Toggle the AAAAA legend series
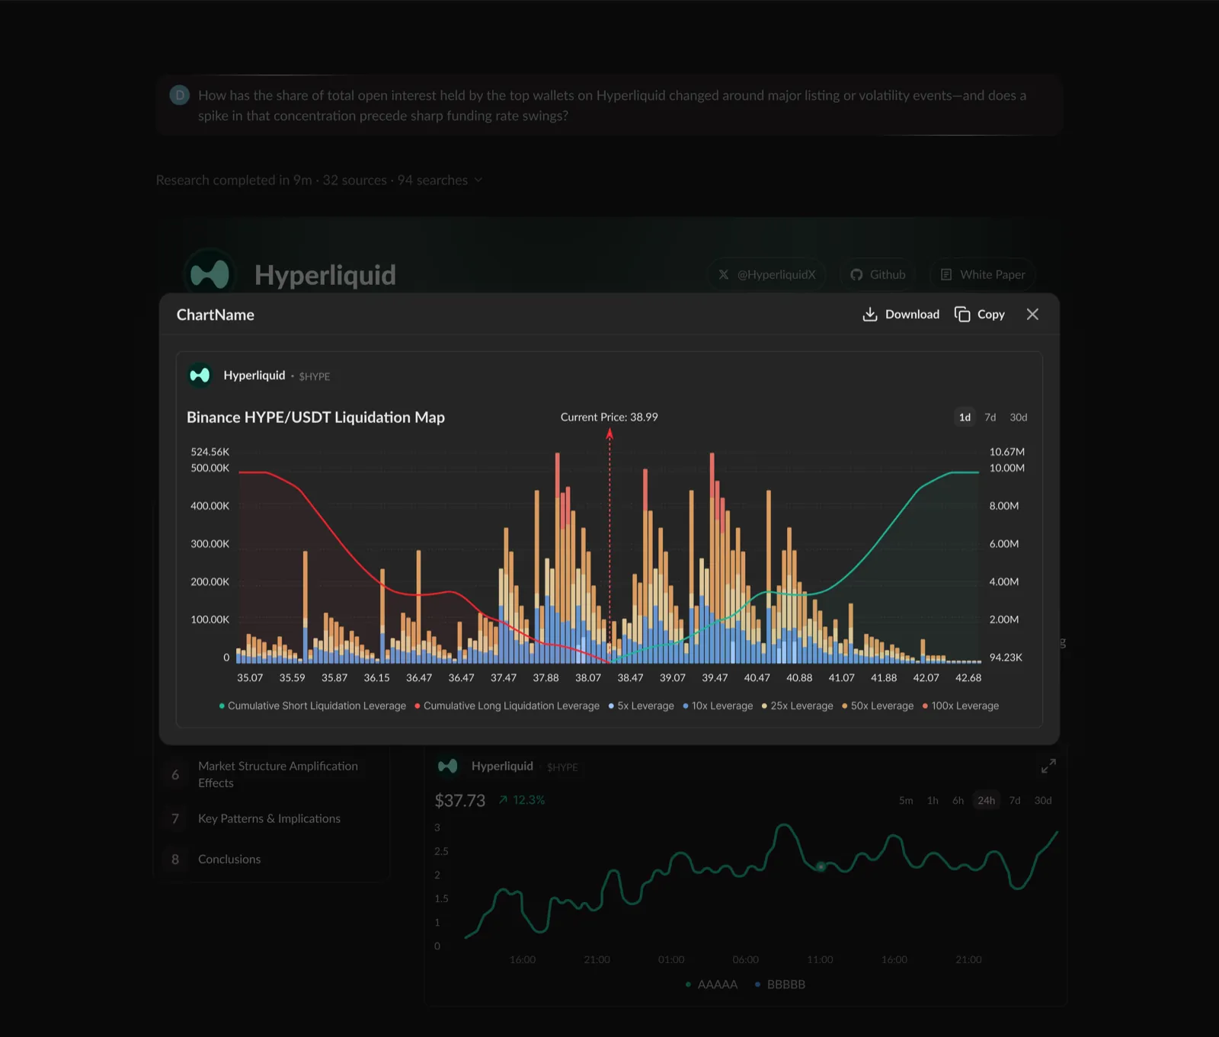This screenshot has width=1219, height=1037. pos(712,985)
